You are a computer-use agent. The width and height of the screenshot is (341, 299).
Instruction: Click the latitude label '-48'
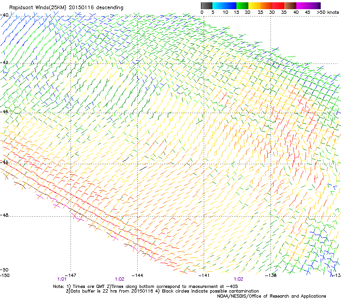4,215
